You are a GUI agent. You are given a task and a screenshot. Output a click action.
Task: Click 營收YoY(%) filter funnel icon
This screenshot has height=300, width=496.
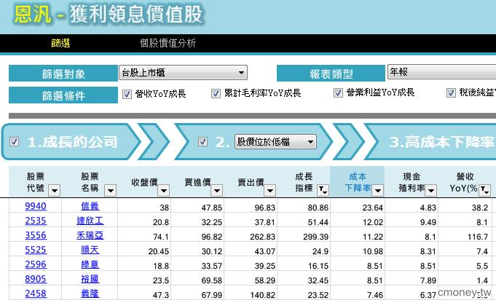click(484, 190)
